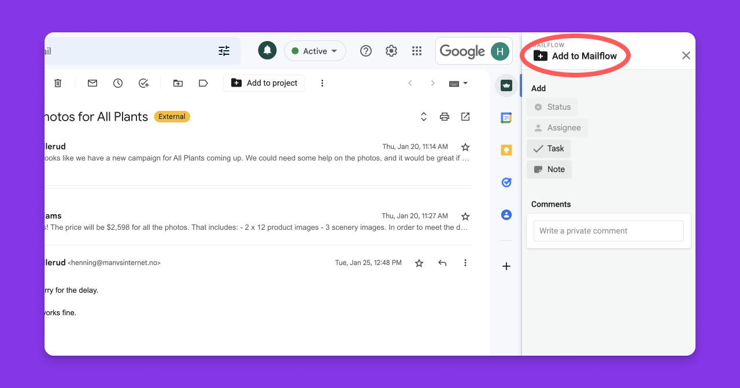This screenshot has width=740, height=388.
Task: Open more options for Jan 25 message
Action: (465, 263)
